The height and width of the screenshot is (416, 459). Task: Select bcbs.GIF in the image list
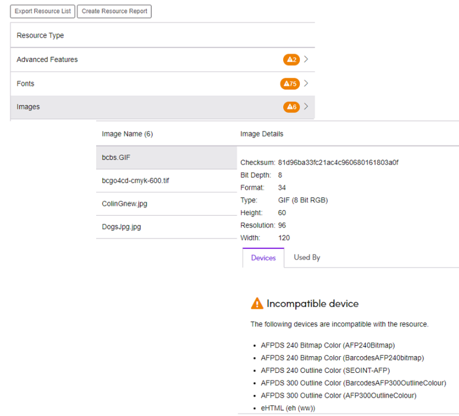click(116, 157)
